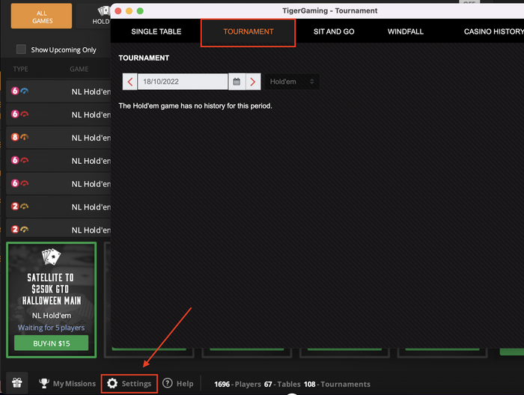Switch to the Windfall tab

click(406, 31)
